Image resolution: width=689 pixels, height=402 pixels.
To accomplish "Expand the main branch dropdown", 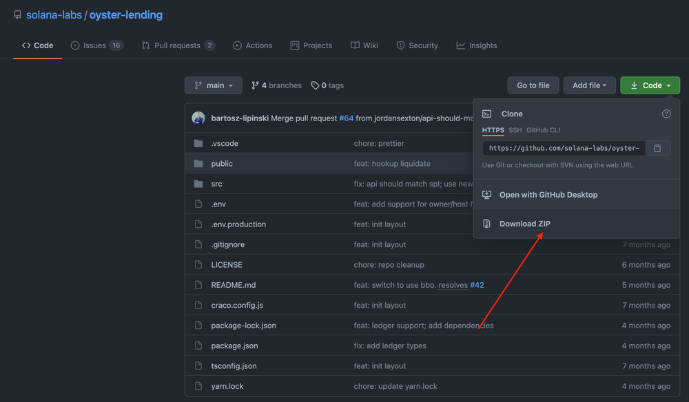I will coord(213,85).
